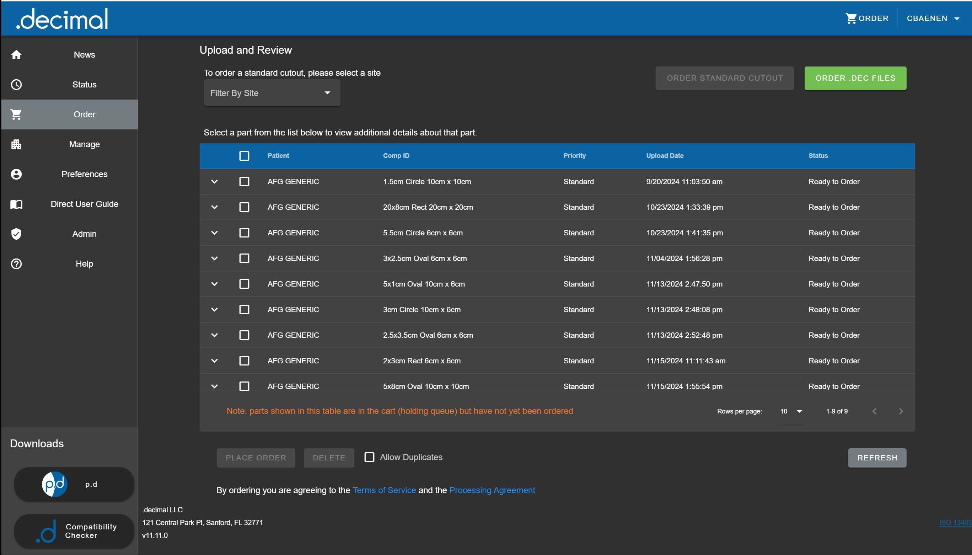Click the clock icon for Status
The width and height of the screenshot is (972, 555).
click(x=16, y=85)
